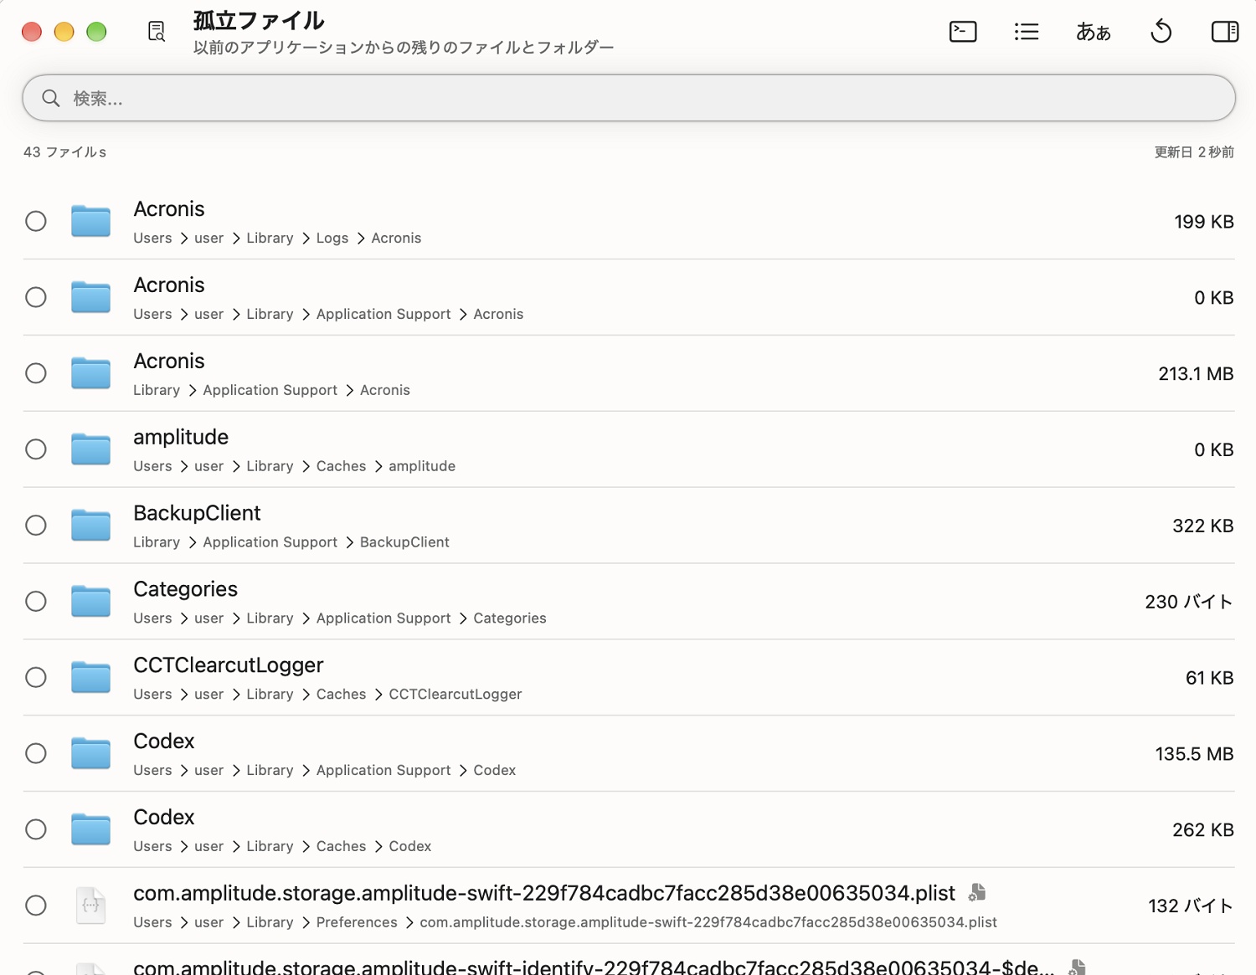Select the Acronis 213.1 MB row checkbox
This screenshot has width=1256, height=975.
(x=36, y=373)
